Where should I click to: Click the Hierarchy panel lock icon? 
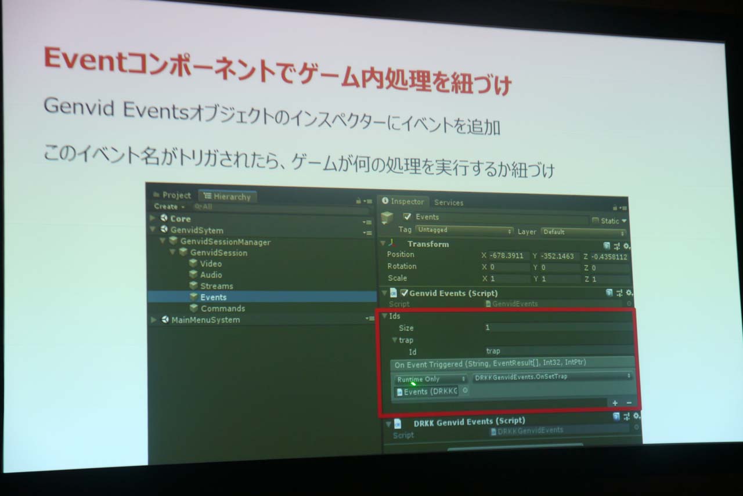click(x=359, y=200)
